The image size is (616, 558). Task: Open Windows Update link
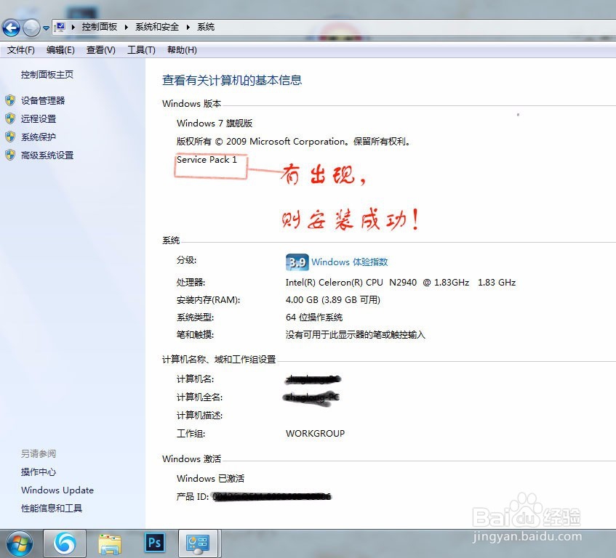(x=57, y=490)
